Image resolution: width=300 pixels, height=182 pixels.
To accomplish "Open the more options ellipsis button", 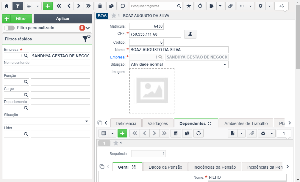I will (242, 6).
